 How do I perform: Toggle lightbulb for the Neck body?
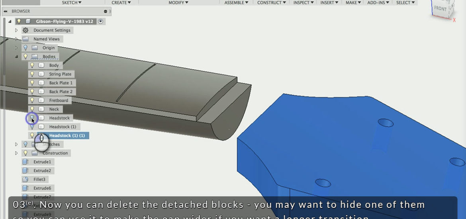(x=32, y=109)
